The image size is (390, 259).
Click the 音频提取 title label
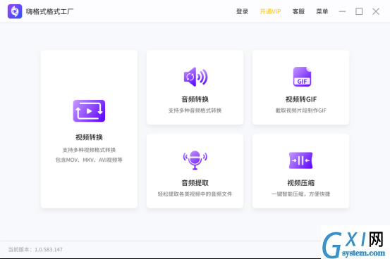pyautogui.click(x=195, y=183)
